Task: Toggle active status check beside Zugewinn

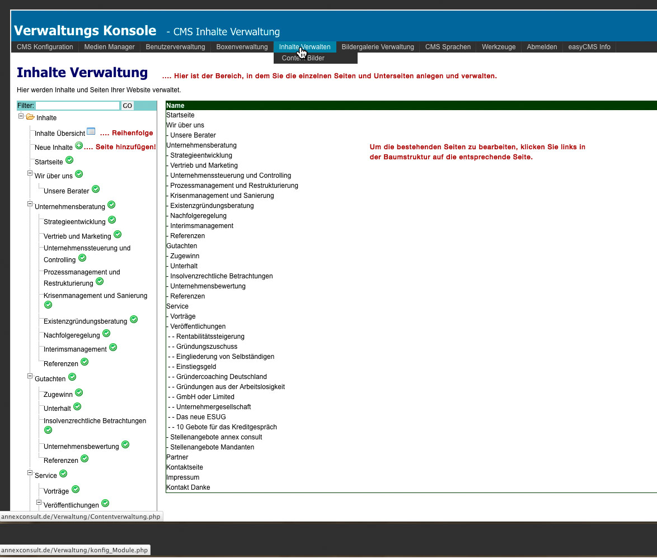Action: click(79, 393)
